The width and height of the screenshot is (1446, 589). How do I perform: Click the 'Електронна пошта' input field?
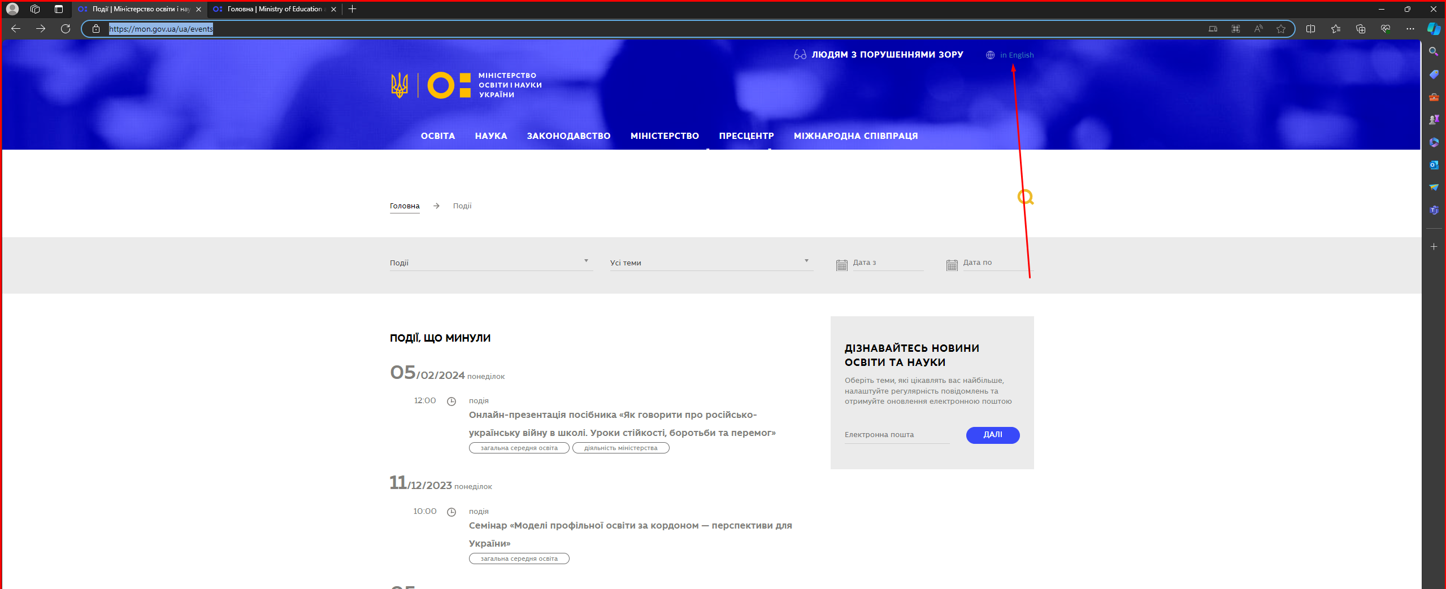896,435
